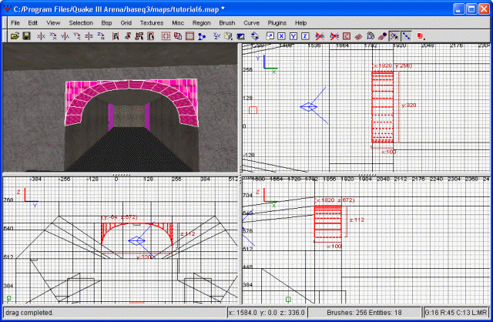Rotate selection around the Y axis

click(x=77, y=36)
